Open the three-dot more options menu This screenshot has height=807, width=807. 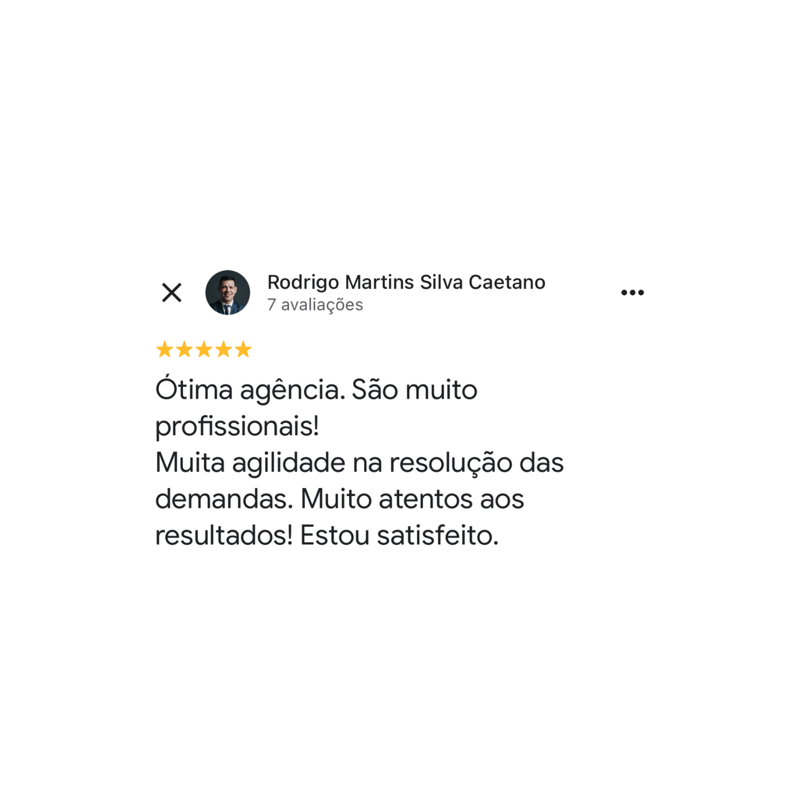tap(632, 293)
